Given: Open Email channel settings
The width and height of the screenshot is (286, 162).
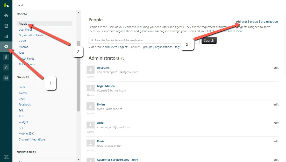Looking at the screenshot, I should coord(22,87).
